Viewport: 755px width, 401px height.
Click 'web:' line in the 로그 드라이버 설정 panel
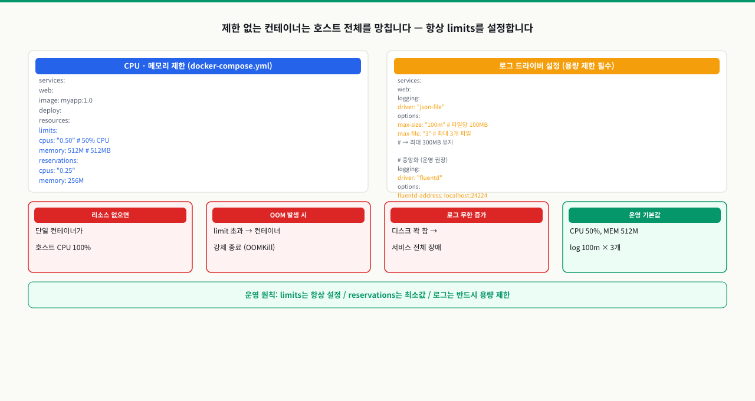(x=404, y=89)
